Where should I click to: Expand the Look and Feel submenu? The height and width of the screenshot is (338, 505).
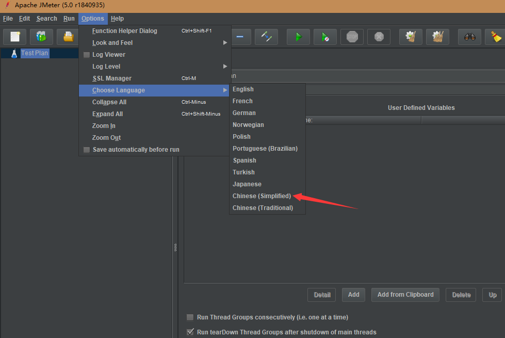(x=155, y=43)
